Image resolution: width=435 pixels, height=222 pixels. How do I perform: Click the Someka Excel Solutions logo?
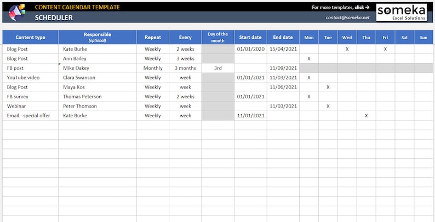tap(402, 13)
